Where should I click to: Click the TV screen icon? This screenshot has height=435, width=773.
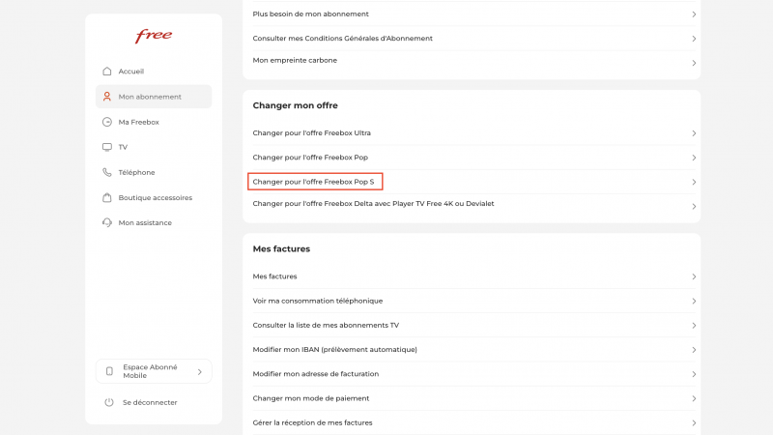(x=107, y=147)
